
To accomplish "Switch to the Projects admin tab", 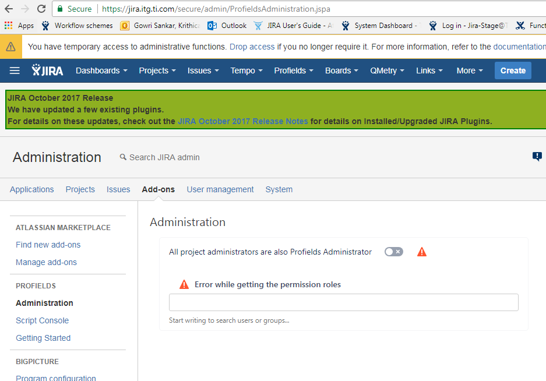I will point(80,189).
